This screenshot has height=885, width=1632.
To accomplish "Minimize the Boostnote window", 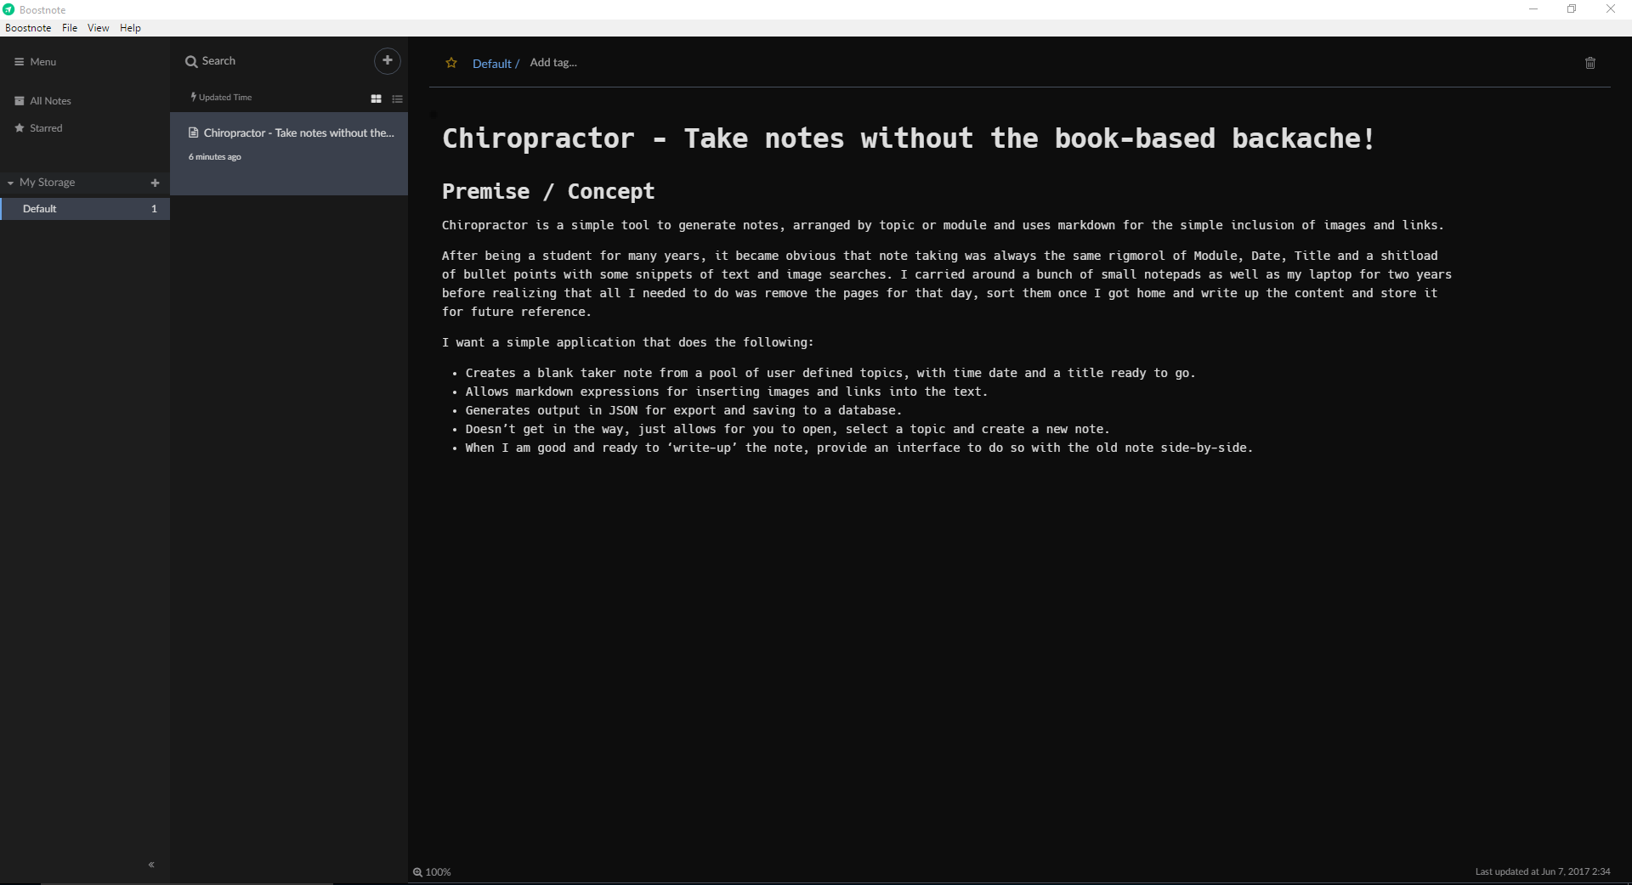I will point(1533,9).
